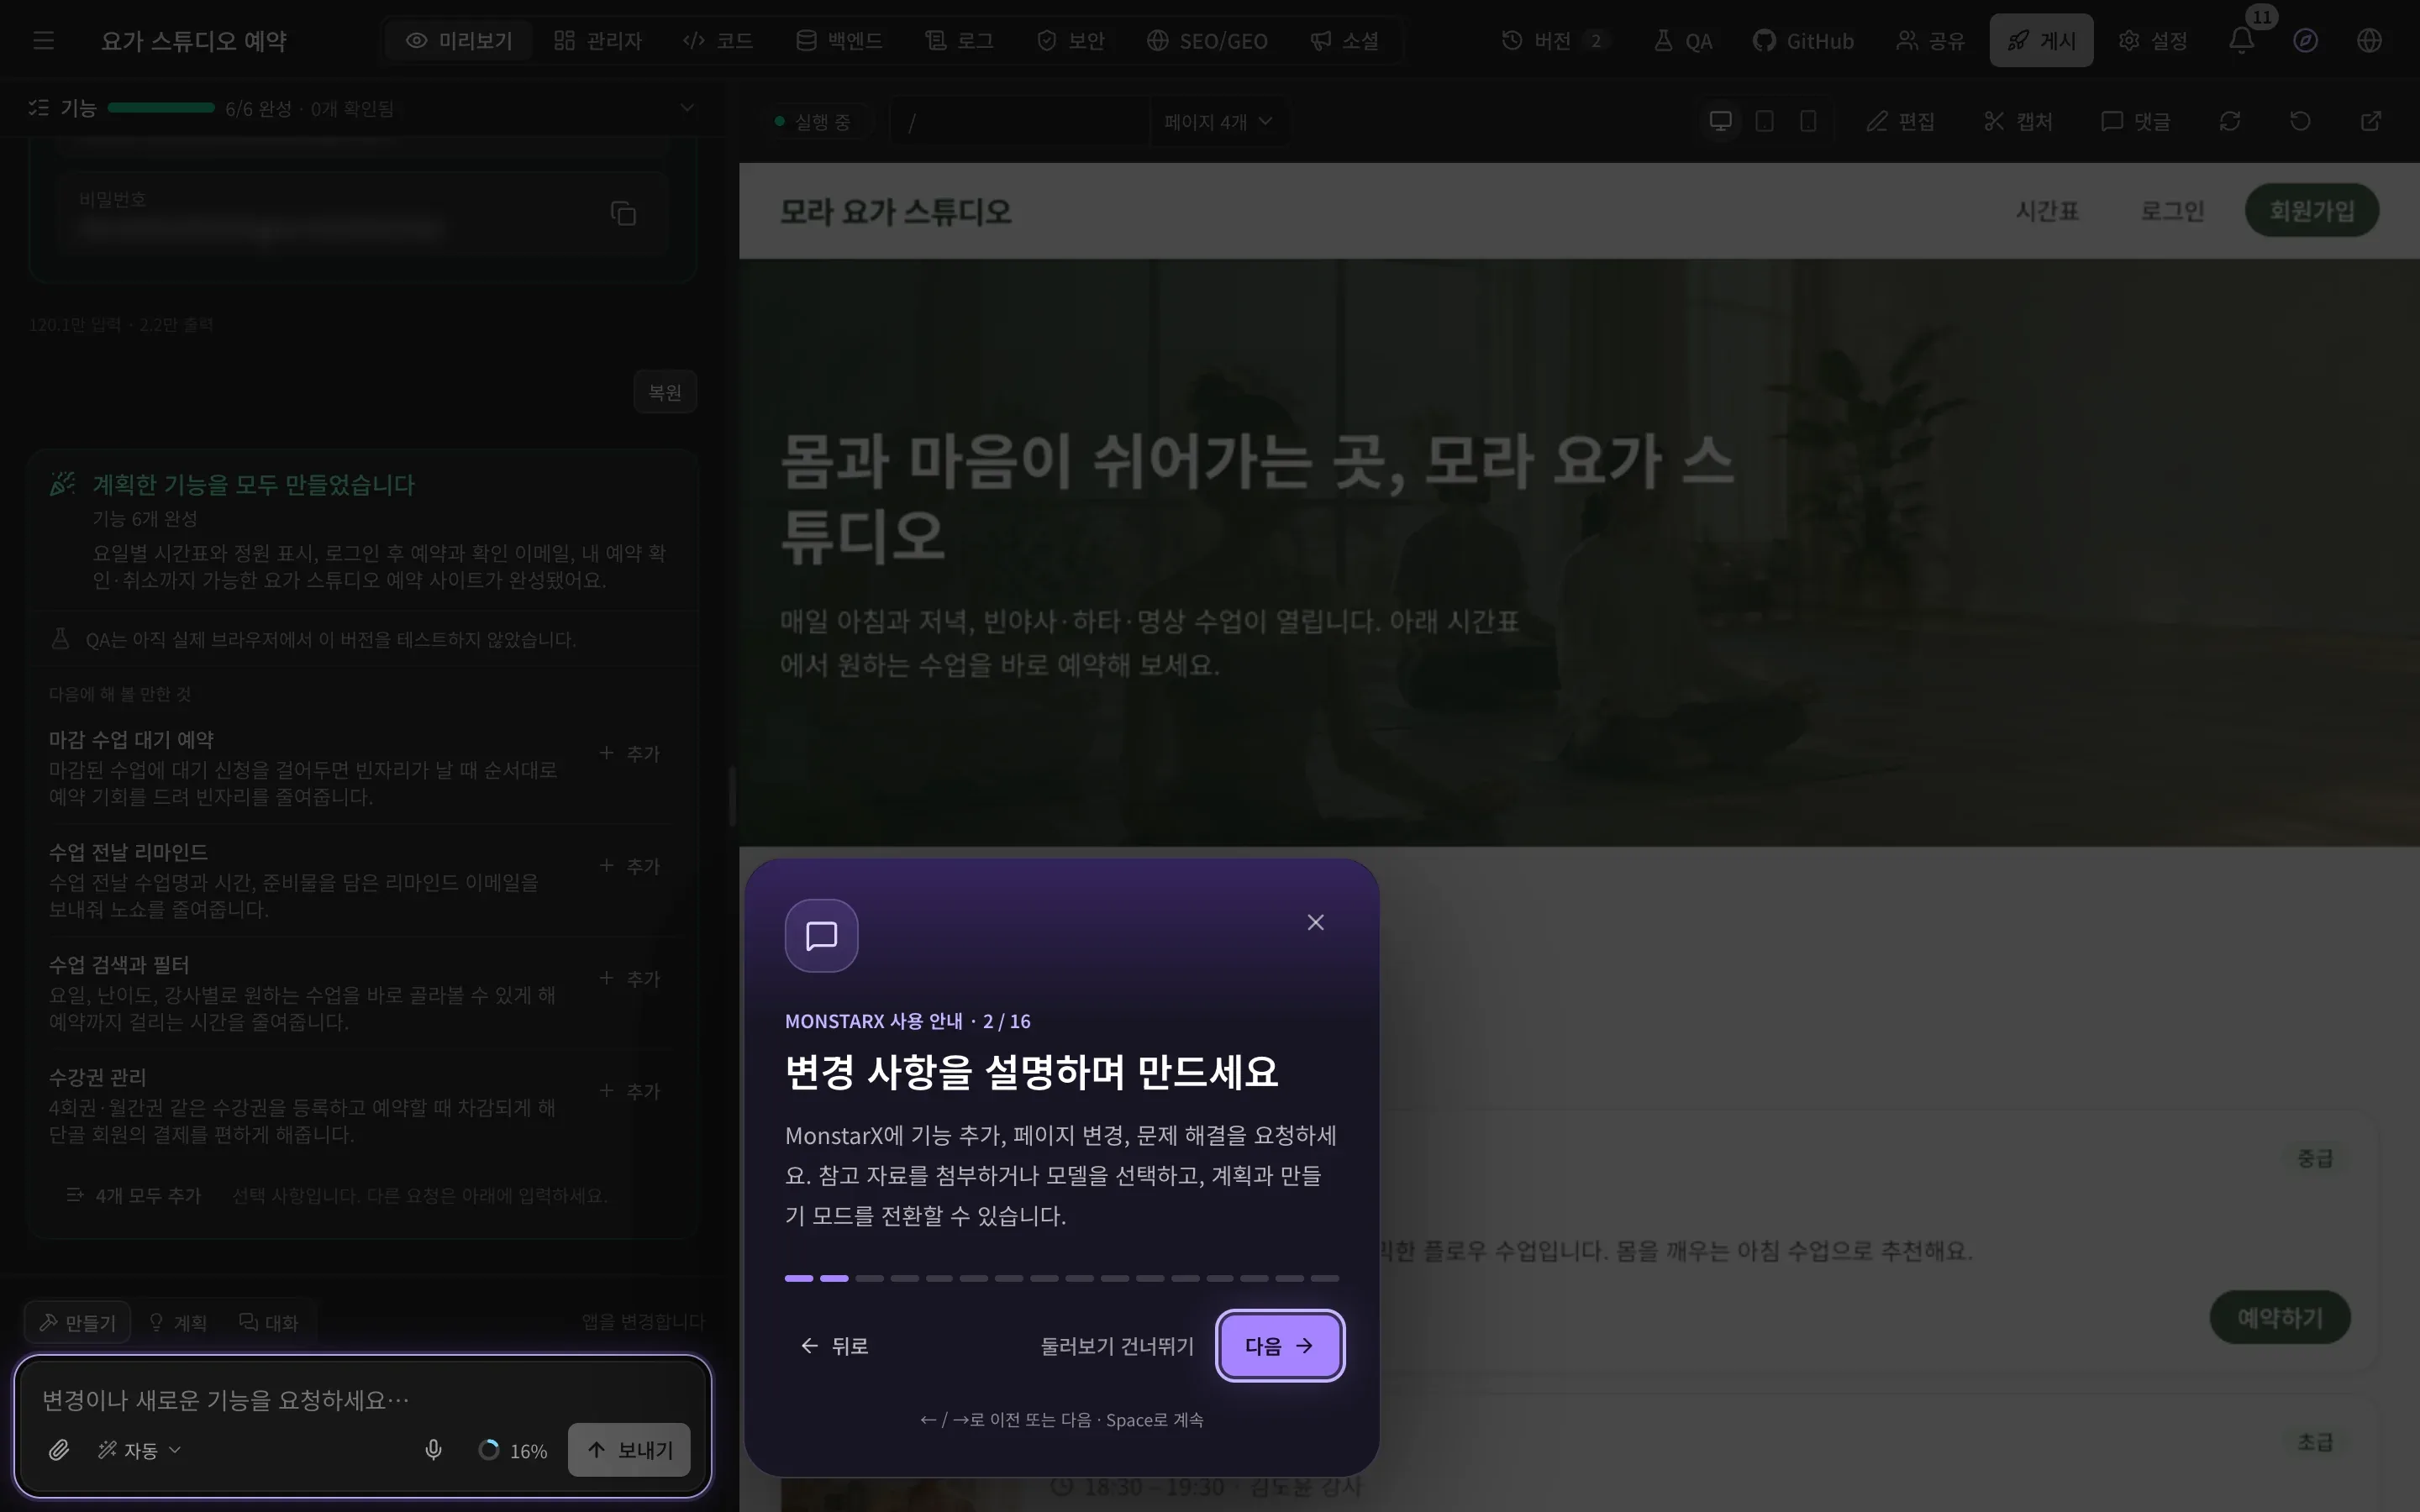2420x1512 pixels.
Task: Click the 댓글 comment tool
Action: tap(2135, 121)
